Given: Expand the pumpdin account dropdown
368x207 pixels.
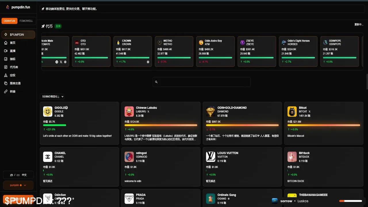Looking at the screenshot, I should (x=18, y=185).
